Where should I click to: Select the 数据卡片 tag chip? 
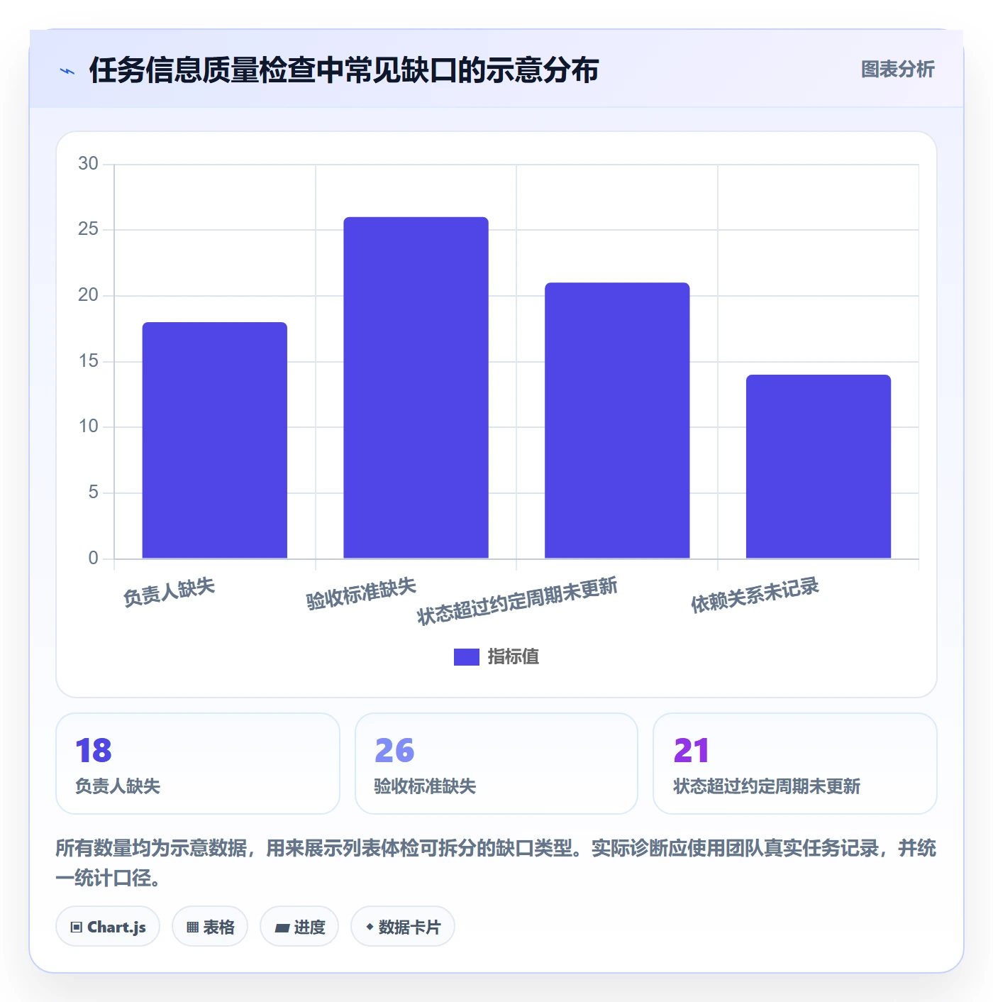(403, 927)
